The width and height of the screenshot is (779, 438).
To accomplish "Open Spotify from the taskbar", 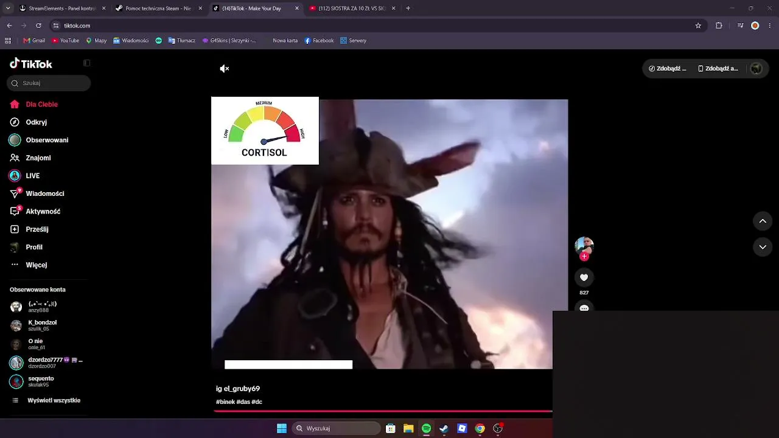I will pyautogui.click(x=426, y=428).
